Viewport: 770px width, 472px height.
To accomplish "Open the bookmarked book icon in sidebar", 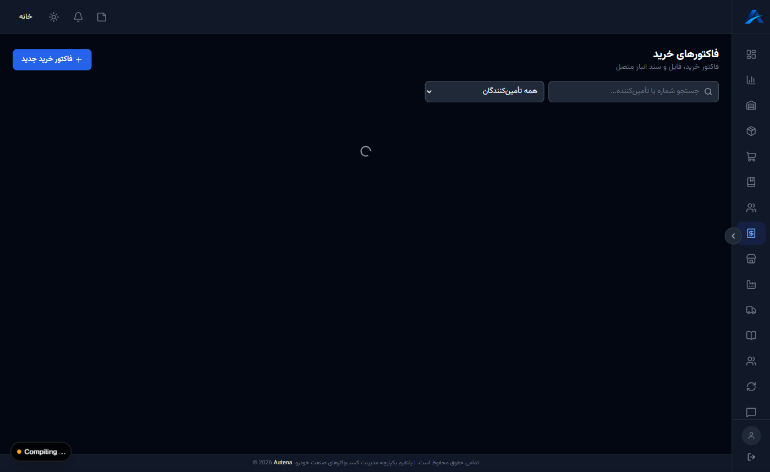I will [x=751, y=182].
